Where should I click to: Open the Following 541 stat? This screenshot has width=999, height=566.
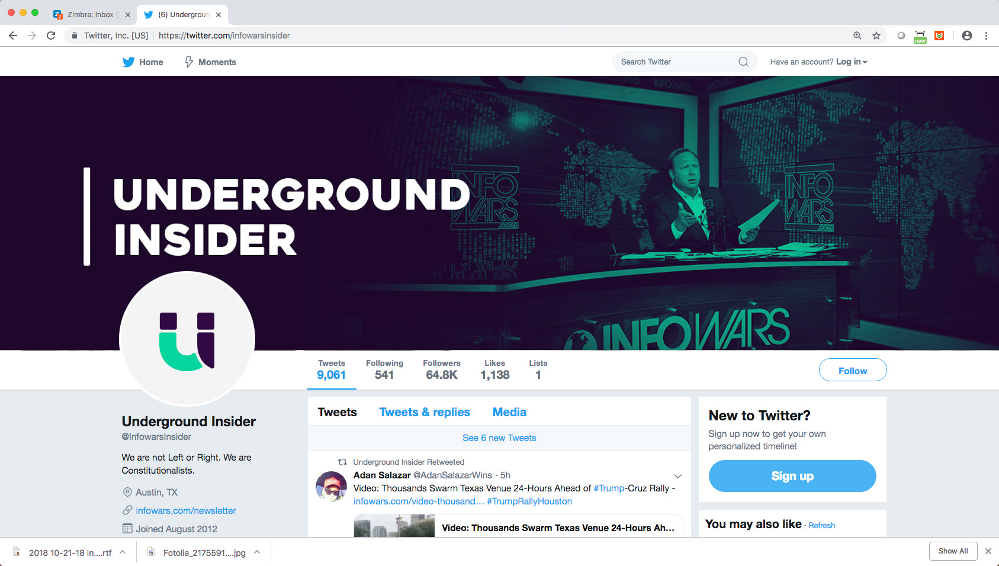(x=384, y=370)
